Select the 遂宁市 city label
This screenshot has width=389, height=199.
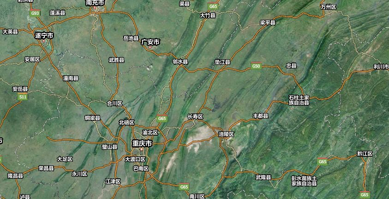[44, 35]
